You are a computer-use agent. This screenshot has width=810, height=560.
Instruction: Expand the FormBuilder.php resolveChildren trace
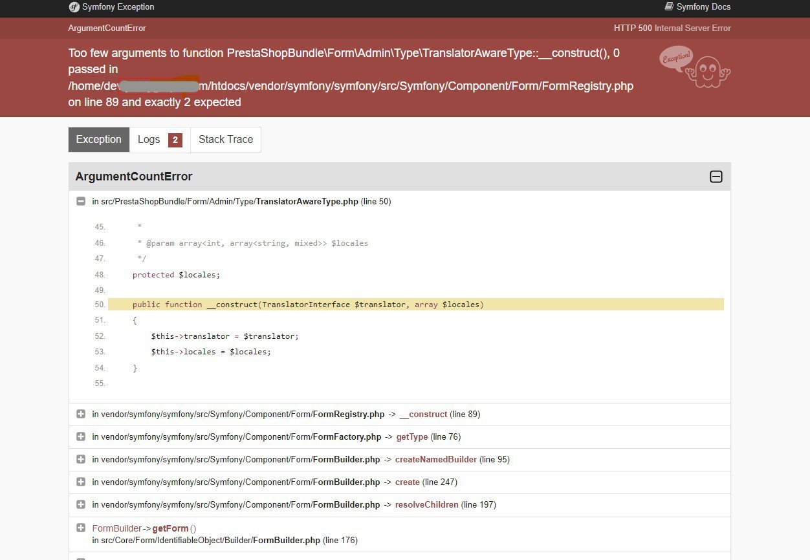[x=81, y=504]
